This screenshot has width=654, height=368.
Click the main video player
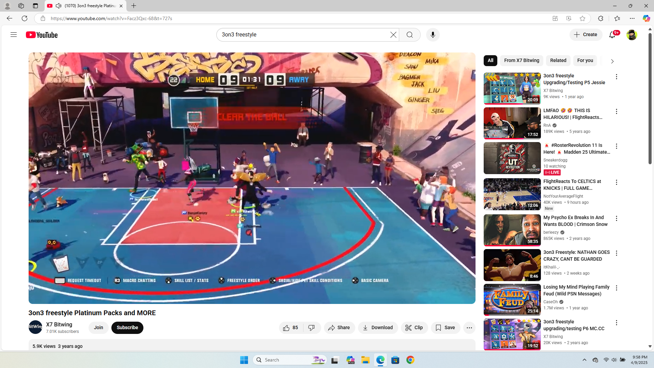tap(252, 178)
